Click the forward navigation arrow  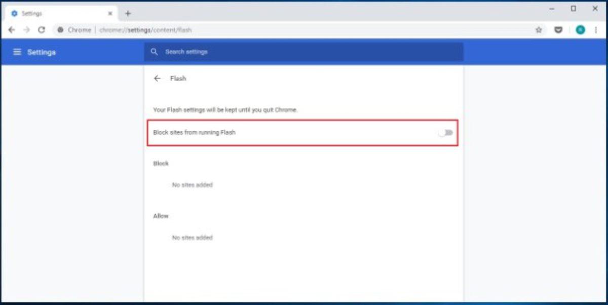[x=26, y=30]
